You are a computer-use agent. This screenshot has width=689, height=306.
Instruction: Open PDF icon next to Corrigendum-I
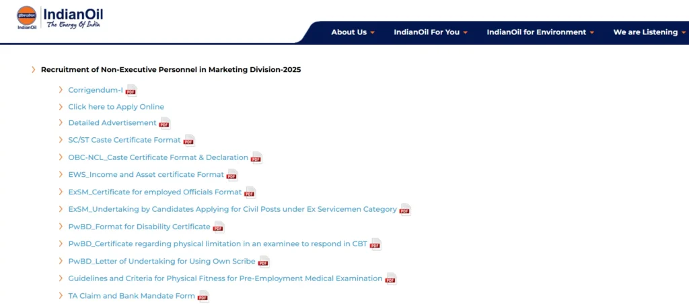[131, 90]
